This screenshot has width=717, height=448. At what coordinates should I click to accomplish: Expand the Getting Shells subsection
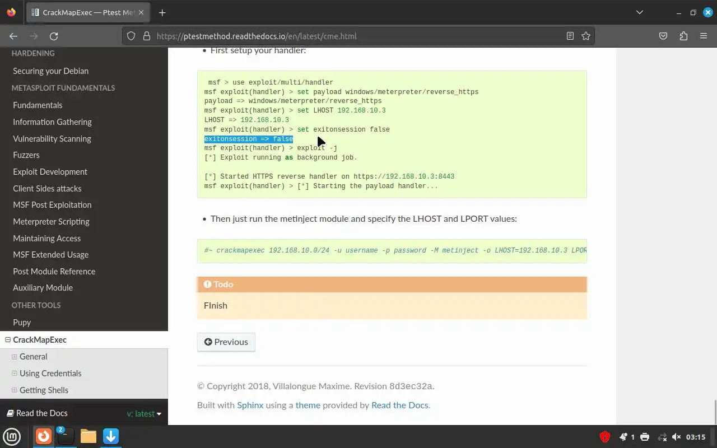[x=15, y=390]
